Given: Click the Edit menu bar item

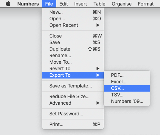Looking at the screenshot, I should pyautogui.click(x=63, y=4).
